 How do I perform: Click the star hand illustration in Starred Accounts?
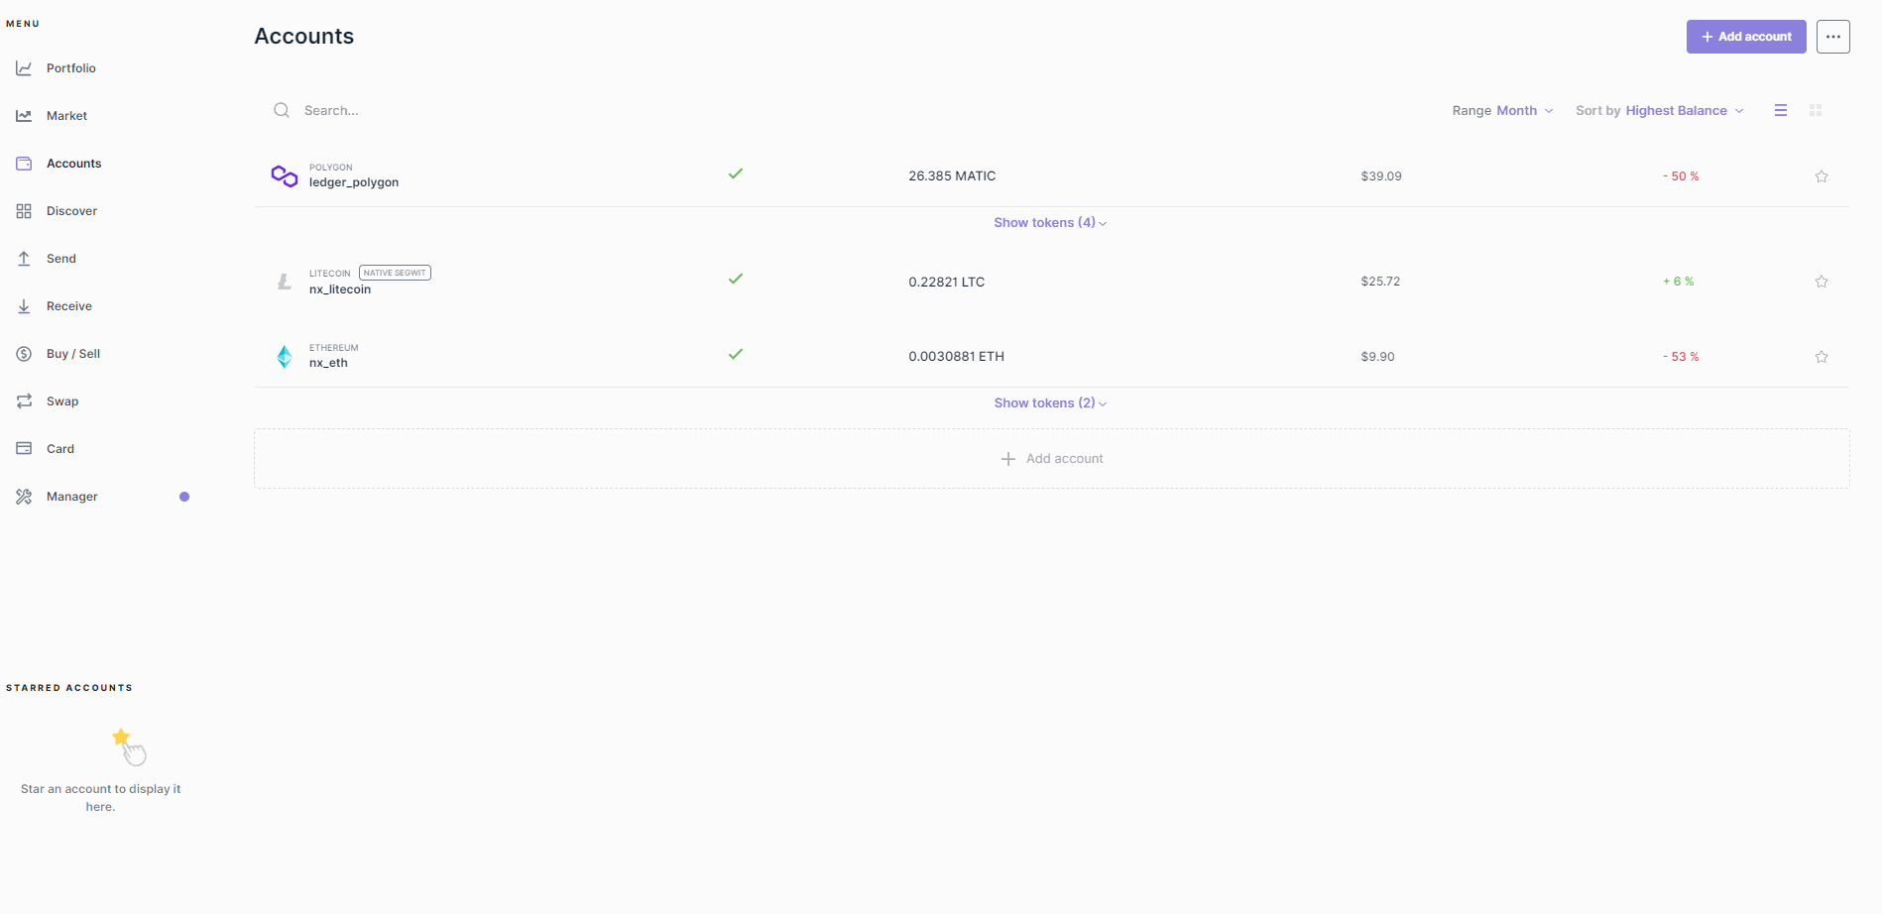pyautogui.click(x=129, y=746)
